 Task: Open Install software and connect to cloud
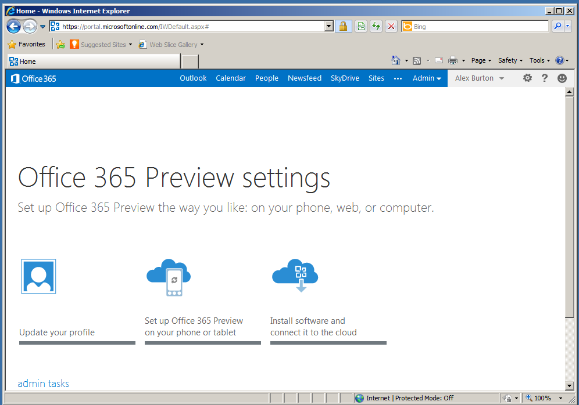(x=313, y=327)
